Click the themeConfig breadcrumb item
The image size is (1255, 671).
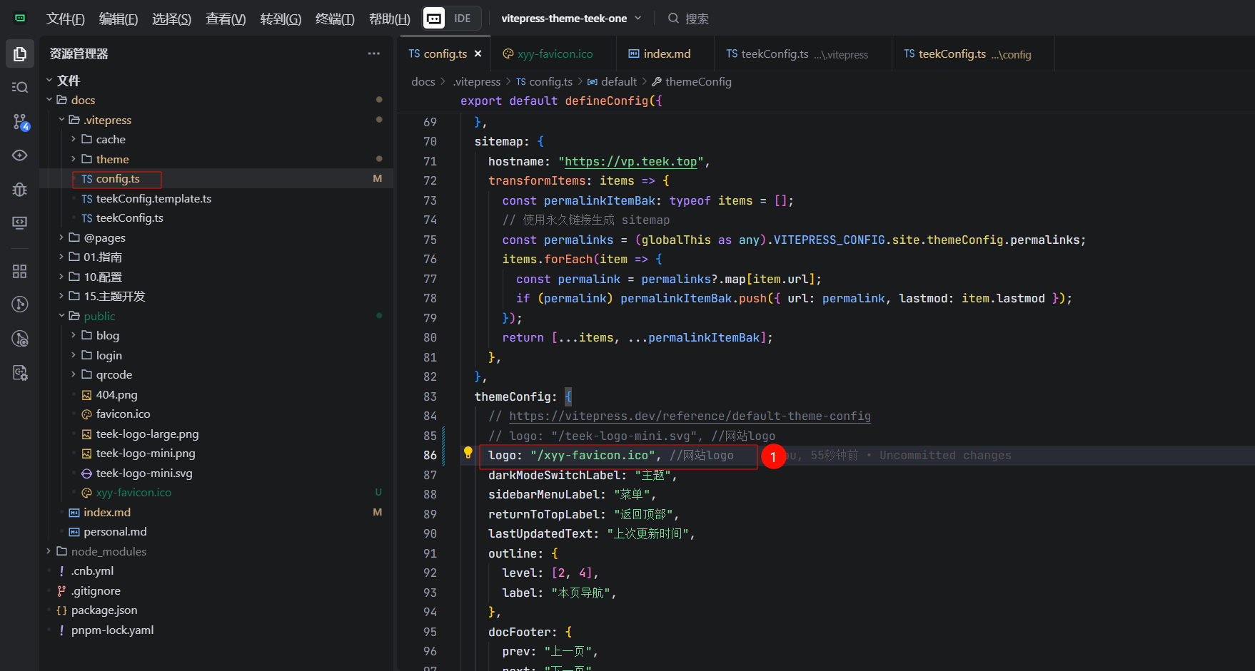coord(697,82)
